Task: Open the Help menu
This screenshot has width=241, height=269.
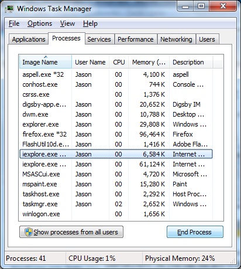Action: click(x=90, y=23)
